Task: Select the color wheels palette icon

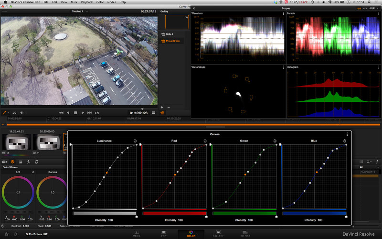Action: (12, 162)
